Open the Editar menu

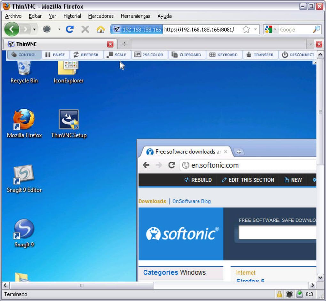(35, 16)
